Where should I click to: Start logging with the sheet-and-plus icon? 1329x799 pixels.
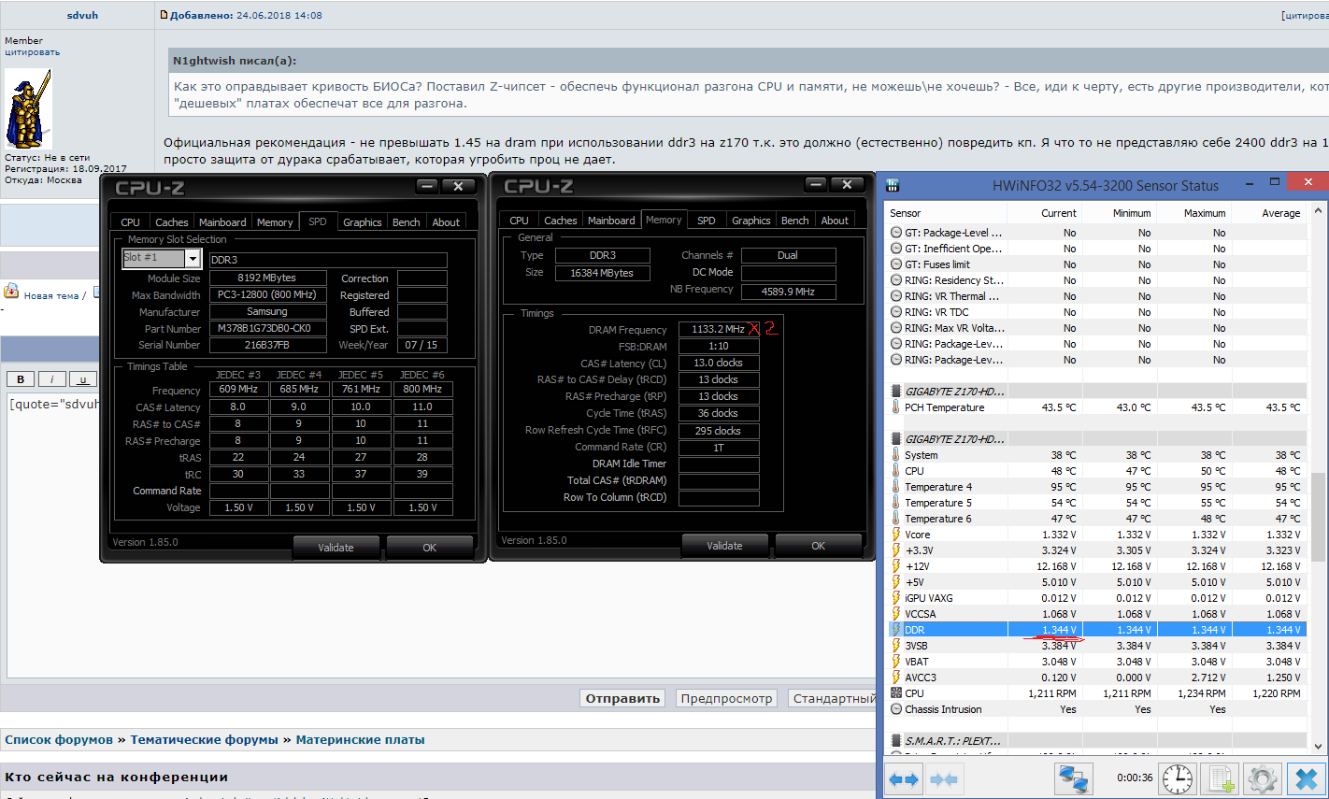1220,778
